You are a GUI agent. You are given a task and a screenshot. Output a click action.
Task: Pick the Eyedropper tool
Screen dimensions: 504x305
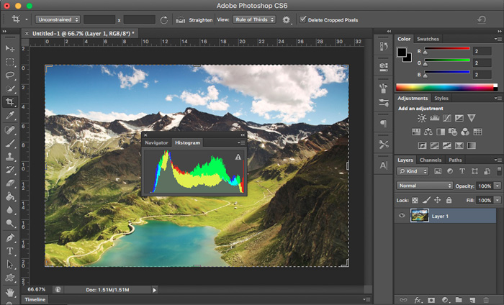10,115
